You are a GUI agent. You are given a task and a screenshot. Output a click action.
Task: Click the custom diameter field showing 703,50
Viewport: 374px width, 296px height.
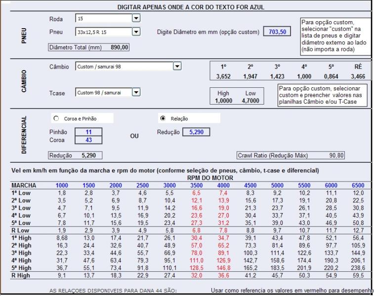click(x=277, y=32)
